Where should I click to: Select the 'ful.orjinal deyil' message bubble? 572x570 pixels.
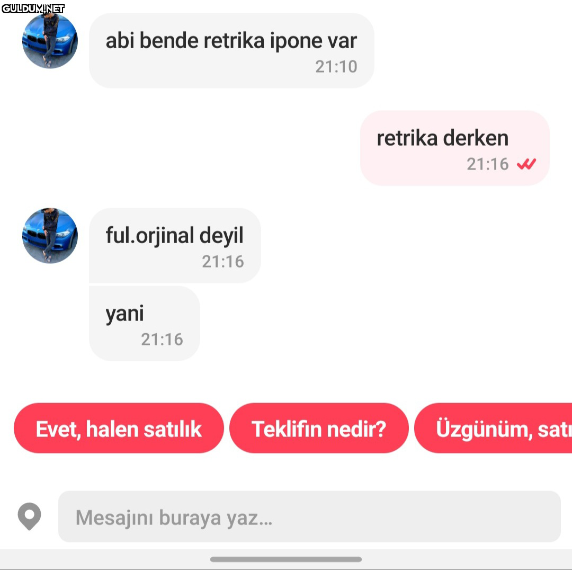point(175,245)
